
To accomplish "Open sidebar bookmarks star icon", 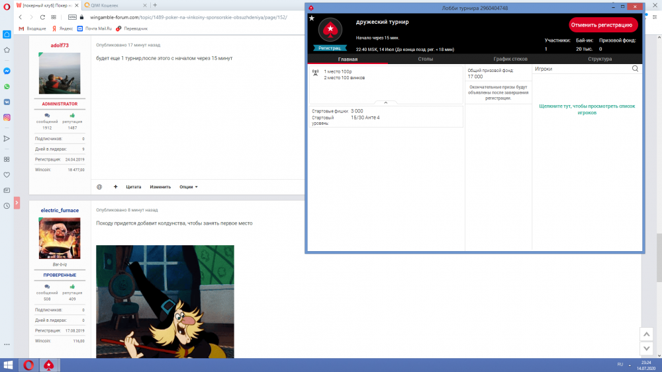I will coord(7,50).
